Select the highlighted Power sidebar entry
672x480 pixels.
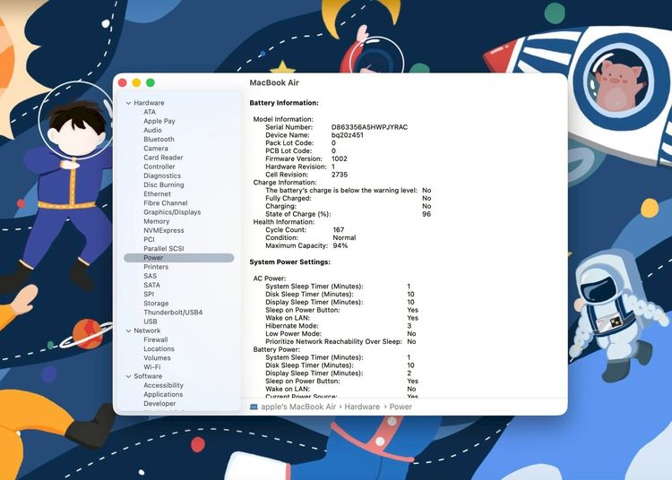[178, 258]
